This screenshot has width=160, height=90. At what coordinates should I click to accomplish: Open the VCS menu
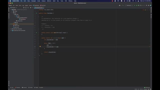(66, 1)
